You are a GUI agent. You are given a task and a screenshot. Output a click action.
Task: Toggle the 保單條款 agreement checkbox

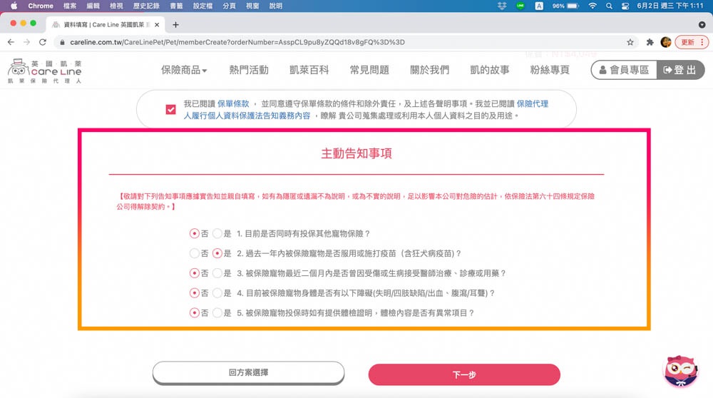(x=170, y=110)
